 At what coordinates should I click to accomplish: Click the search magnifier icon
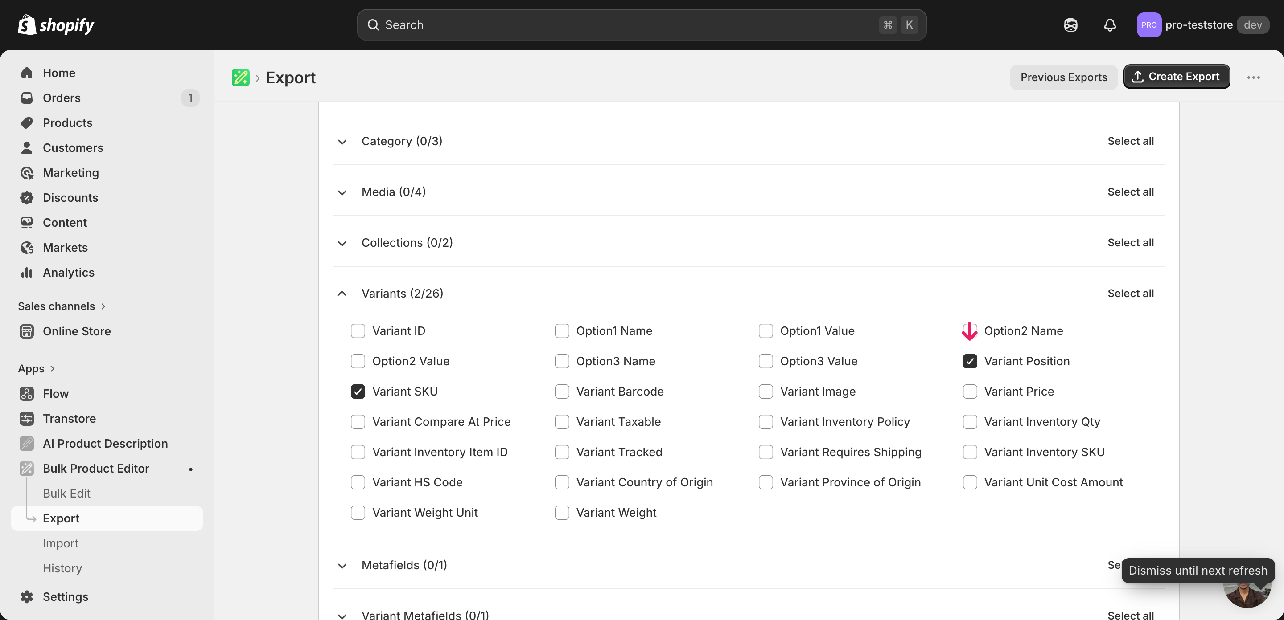[373, 24]
